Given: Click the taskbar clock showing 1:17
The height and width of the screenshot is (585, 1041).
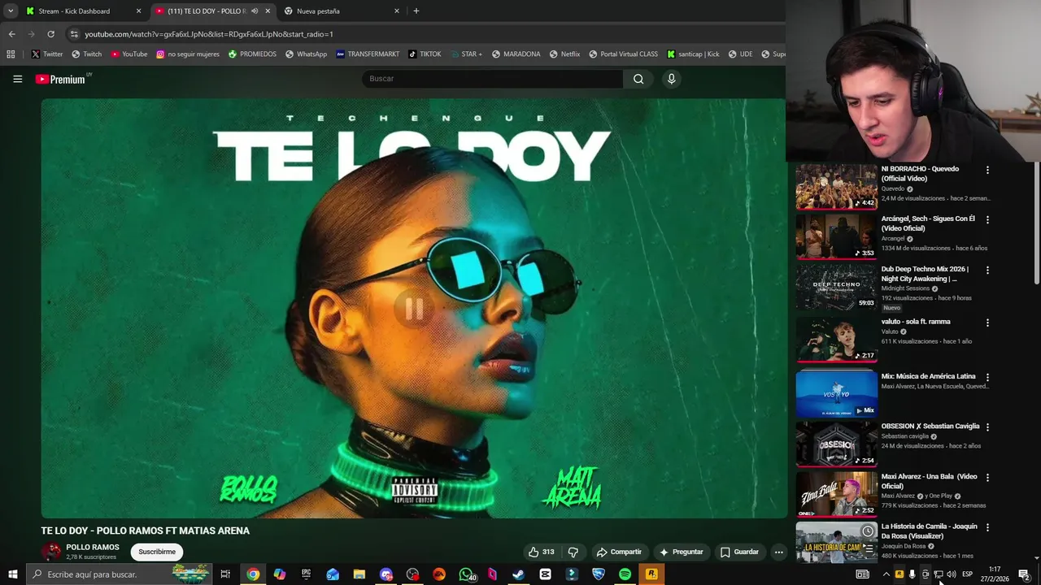Looking at the screenshot, I should [x=995, y=574].
